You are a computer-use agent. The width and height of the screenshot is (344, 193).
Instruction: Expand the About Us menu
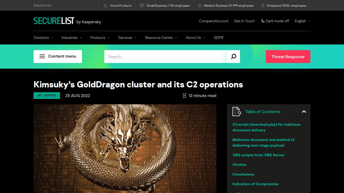[195, 38]
